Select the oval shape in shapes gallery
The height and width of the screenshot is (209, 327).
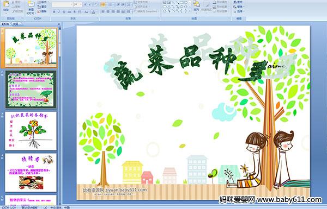pos(186,3)
